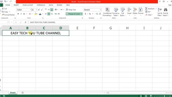Click the Decrease Indent icon

pyautogui.click(x=56, y=14)
